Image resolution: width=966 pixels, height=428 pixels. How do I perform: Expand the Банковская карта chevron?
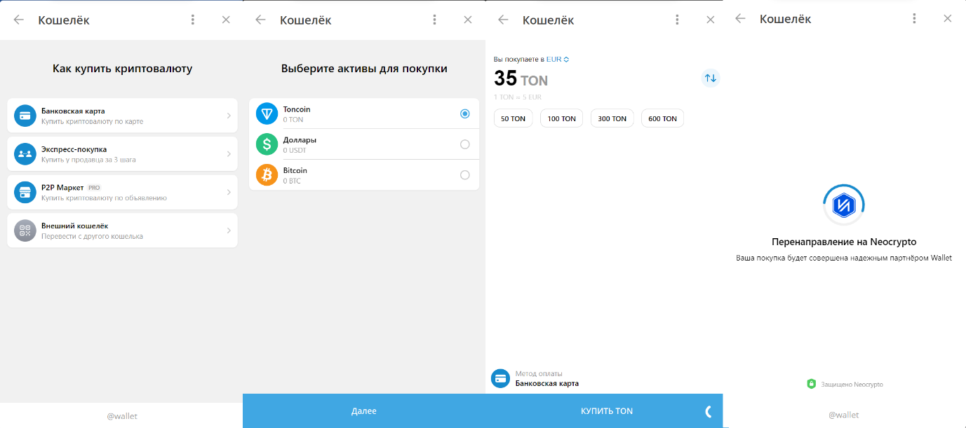pos(228,115)
